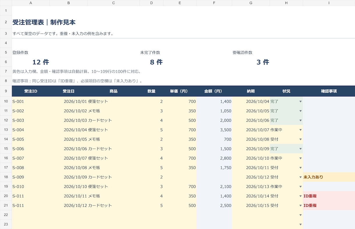Open status dropdown arrow for S-008
This screenshot has height=229, width=355.
[301, 168]
